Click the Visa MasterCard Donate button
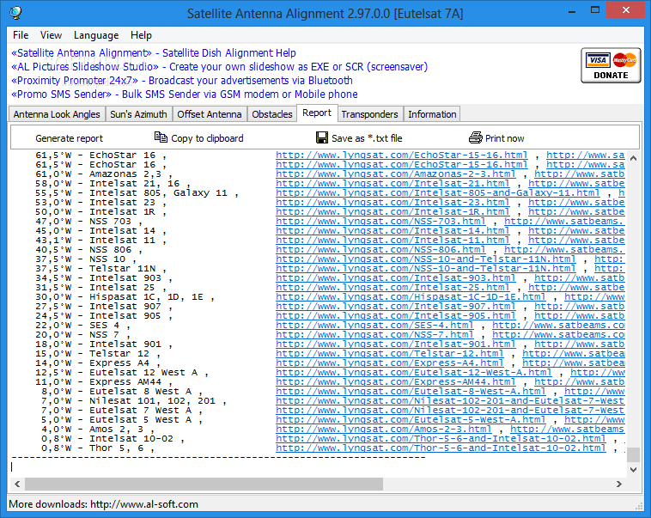 pyautogui.click(x=611, y=65)
